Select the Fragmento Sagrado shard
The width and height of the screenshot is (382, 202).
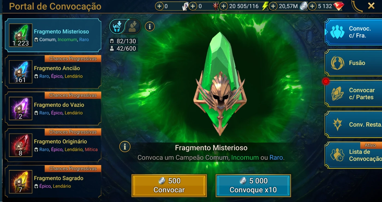click(53, 181)
